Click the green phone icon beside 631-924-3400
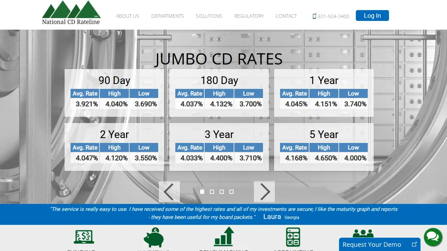 pyautogui.click(x=314, y=16)
